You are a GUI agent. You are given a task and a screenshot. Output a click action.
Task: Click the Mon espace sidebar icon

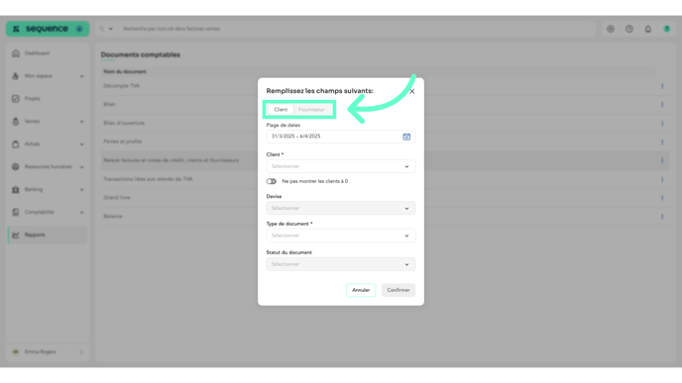tap(16, 76)
